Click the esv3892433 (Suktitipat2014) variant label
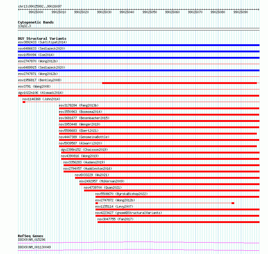This screenshot has height=254, width=268. tap(42, 42)
